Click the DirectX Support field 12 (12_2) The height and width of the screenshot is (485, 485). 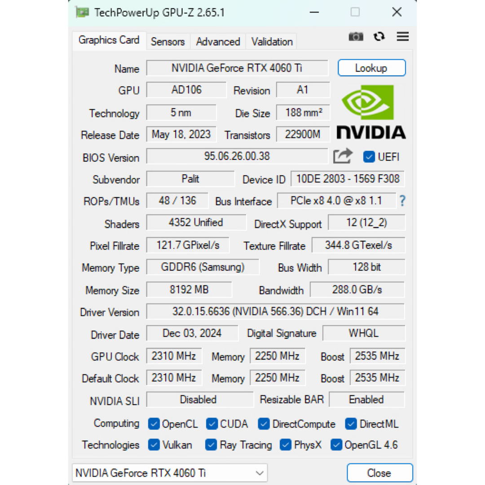point(366,223)
